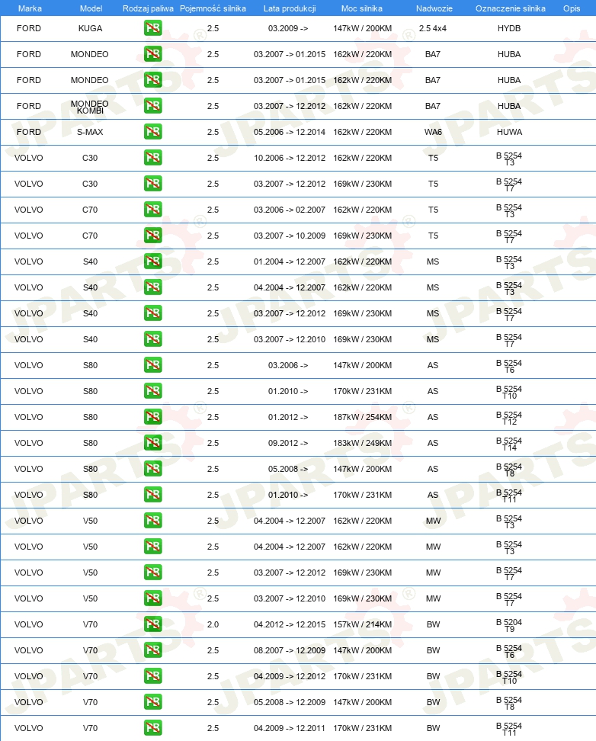Click the Lata produkcji column header
The height and width of the screenshot is (741, 596).
pos(290,8)
